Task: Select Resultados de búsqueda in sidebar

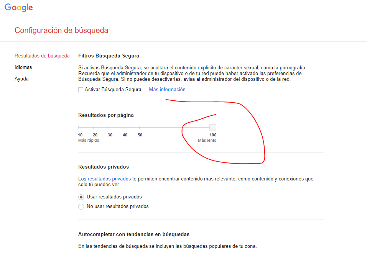Action: coord(42,56)
